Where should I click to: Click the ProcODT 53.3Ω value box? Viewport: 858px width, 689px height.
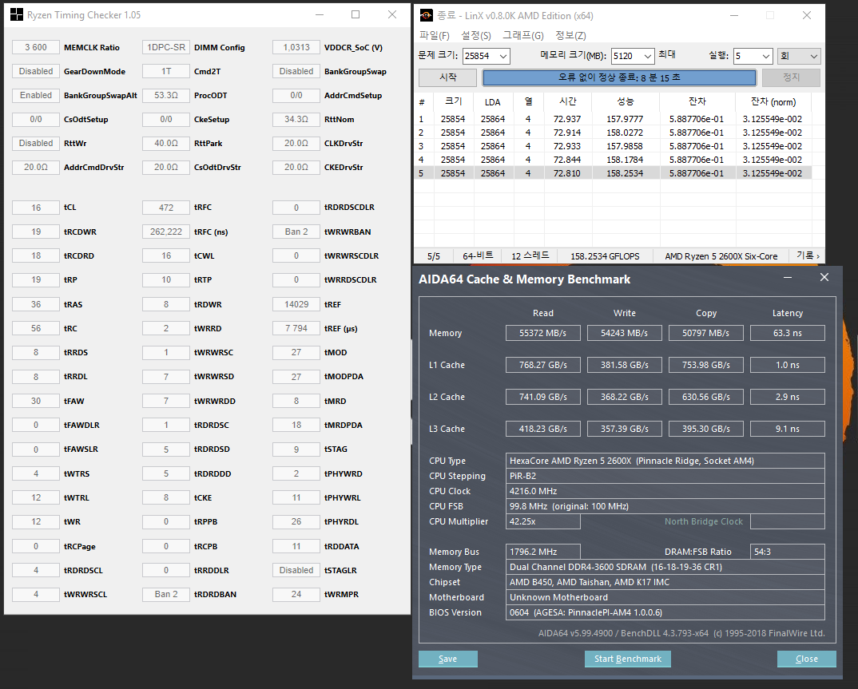(x=166, y=95)
